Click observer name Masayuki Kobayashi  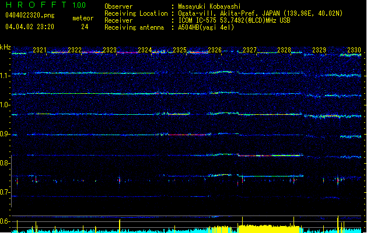click(x=208, y=6)
